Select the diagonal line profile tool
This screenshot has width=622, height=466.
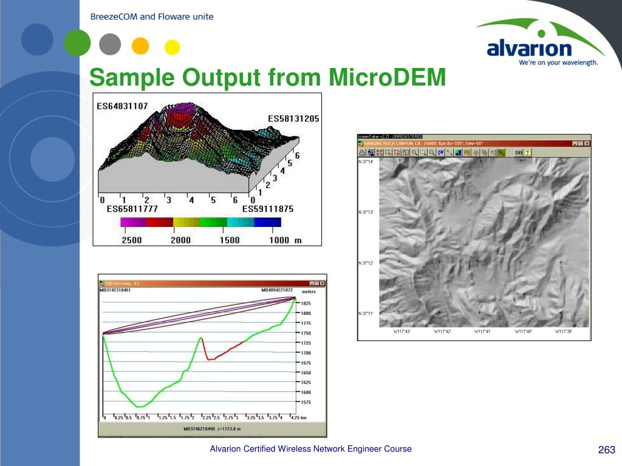click(x=449, y=152)
